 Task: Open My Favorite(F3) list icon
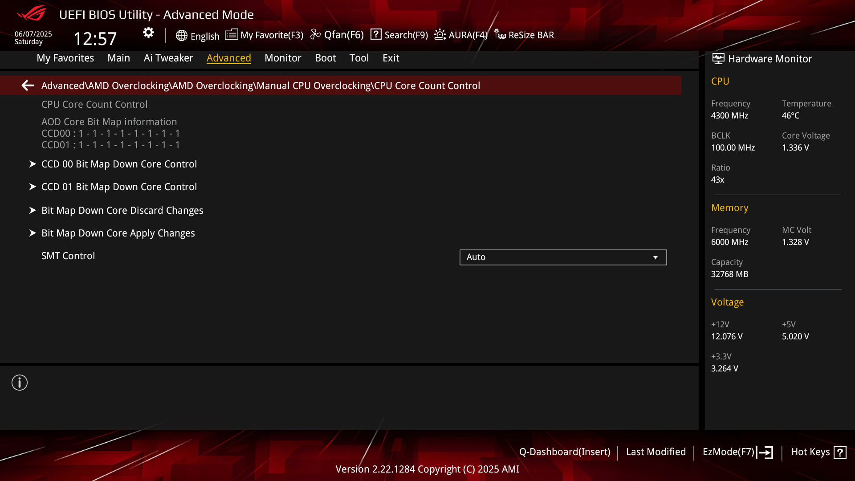(231, 35)
